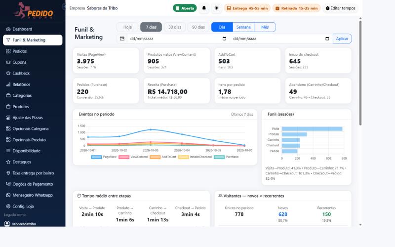Open the Dashboard page from sidebar
The width and height of the screenshot is (395, 247).
coord(33,29)
